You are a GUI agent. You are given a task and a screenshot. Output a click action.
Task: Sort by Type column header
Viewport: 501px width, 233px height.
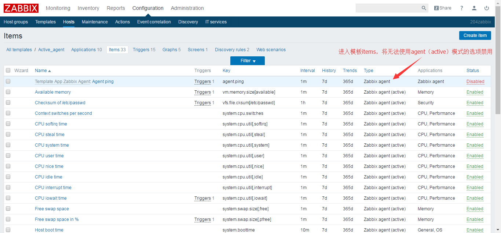pyautogui.click(x=369, y=71)
